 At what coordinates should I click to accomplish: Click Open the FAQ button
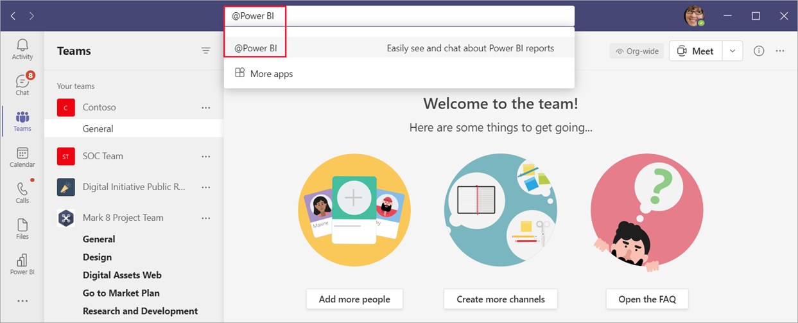coord(647,299)
